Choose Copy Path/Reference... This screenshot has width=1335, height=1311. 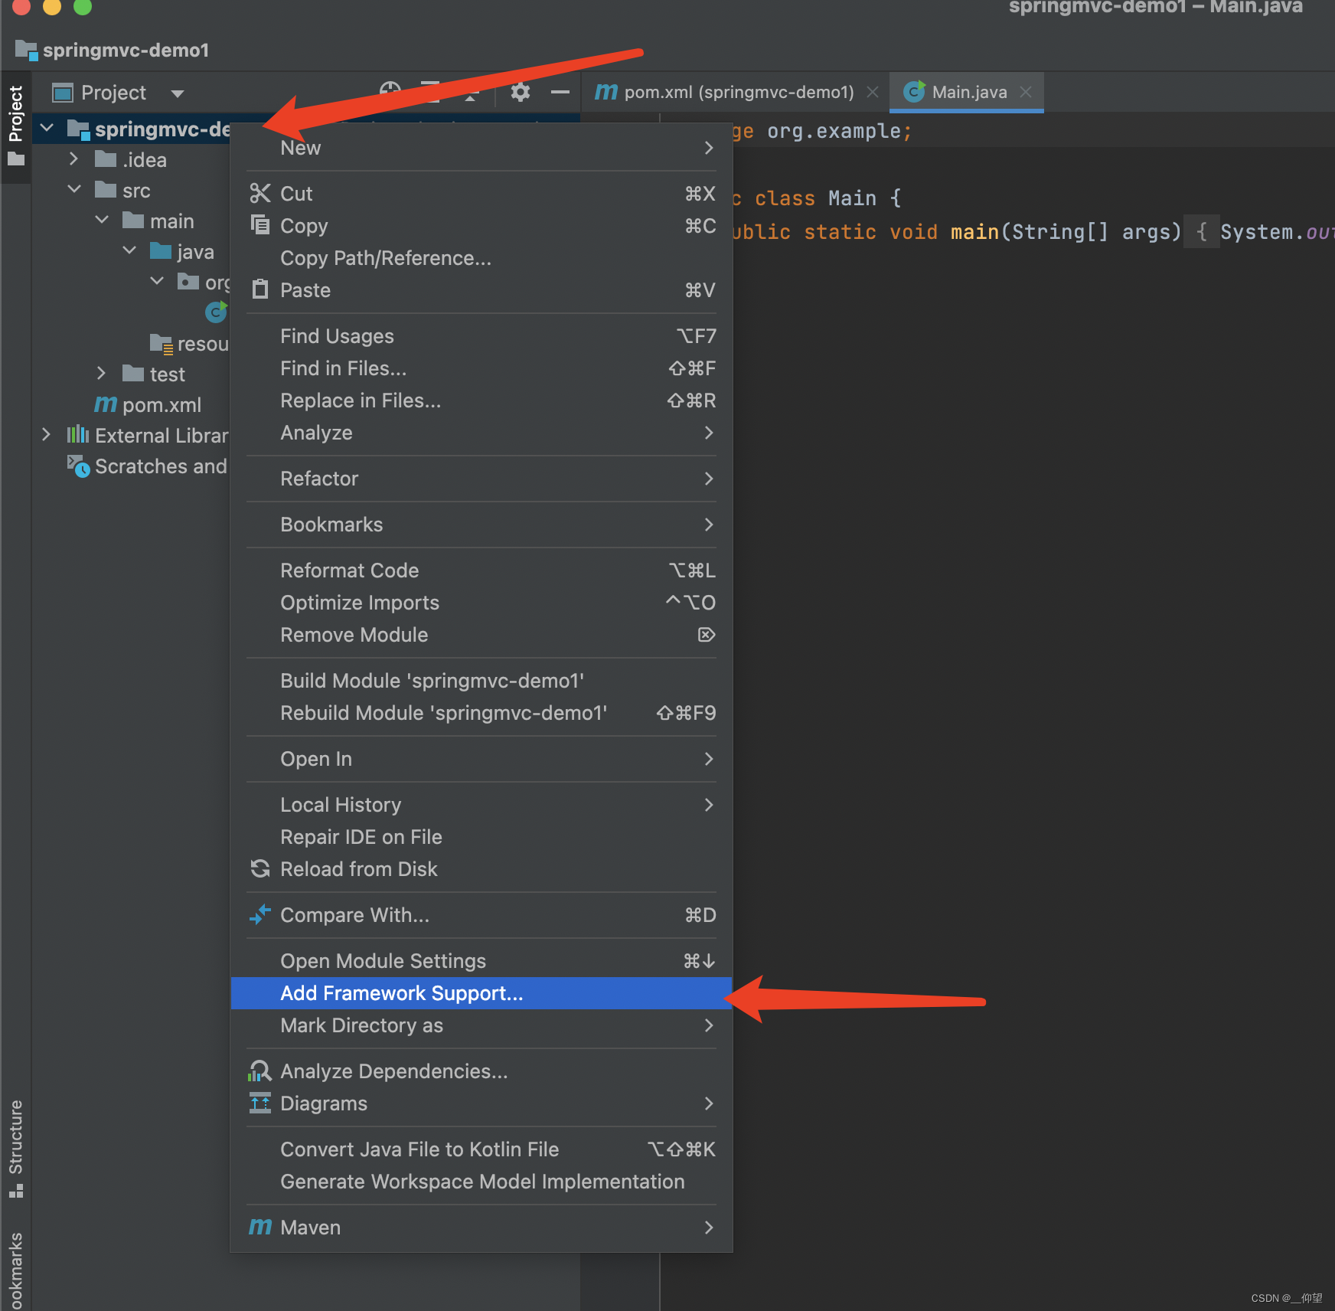[x=481, y=258]
